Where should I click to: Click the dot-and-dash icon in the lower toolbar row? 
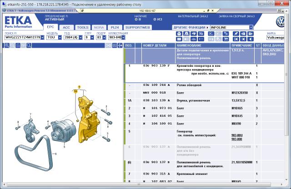tap(201, 39)
